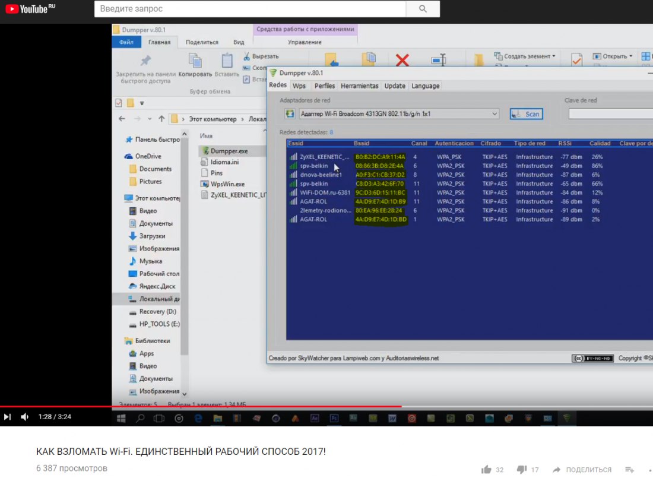Open the Update tab in Dumpper

point(395,86)
